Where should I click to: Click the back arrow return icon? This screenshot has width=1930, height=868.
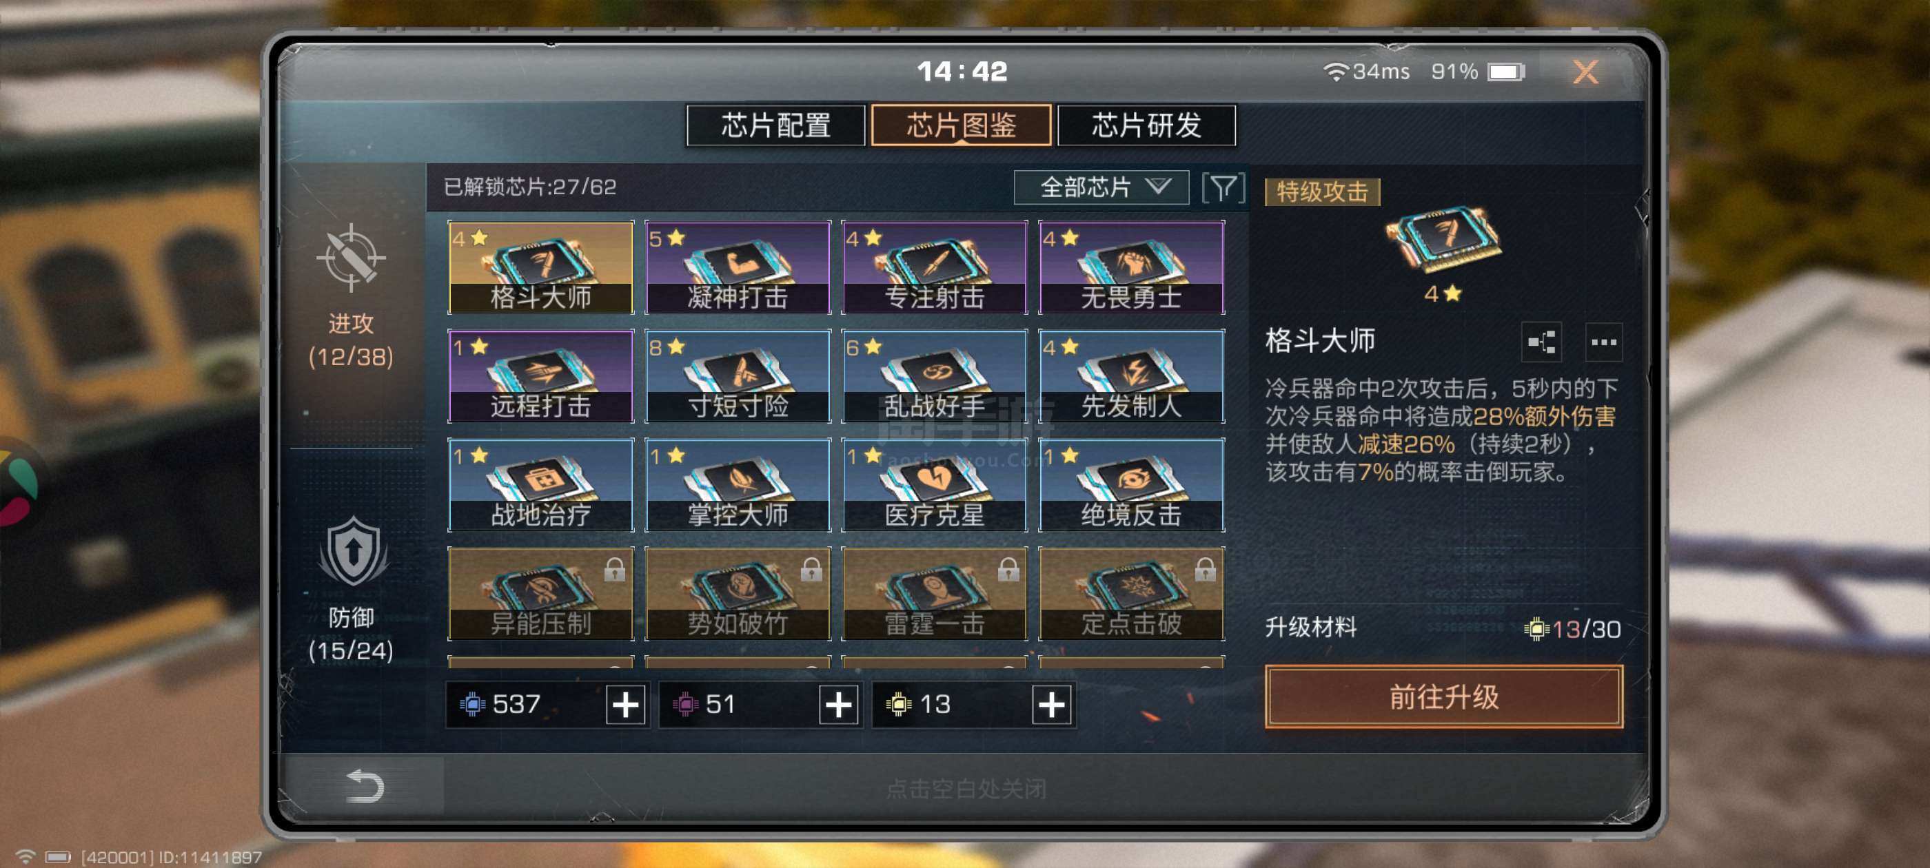point(365,785)
